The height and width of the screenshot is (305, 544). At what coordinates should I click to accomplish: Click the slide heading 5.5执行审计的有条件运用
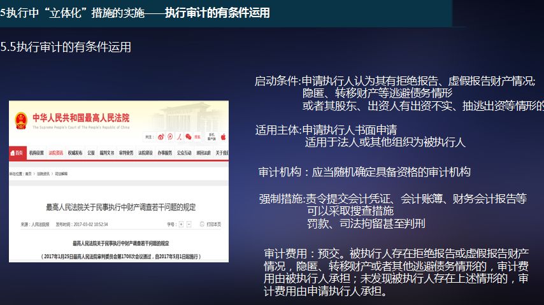[66, 47]
